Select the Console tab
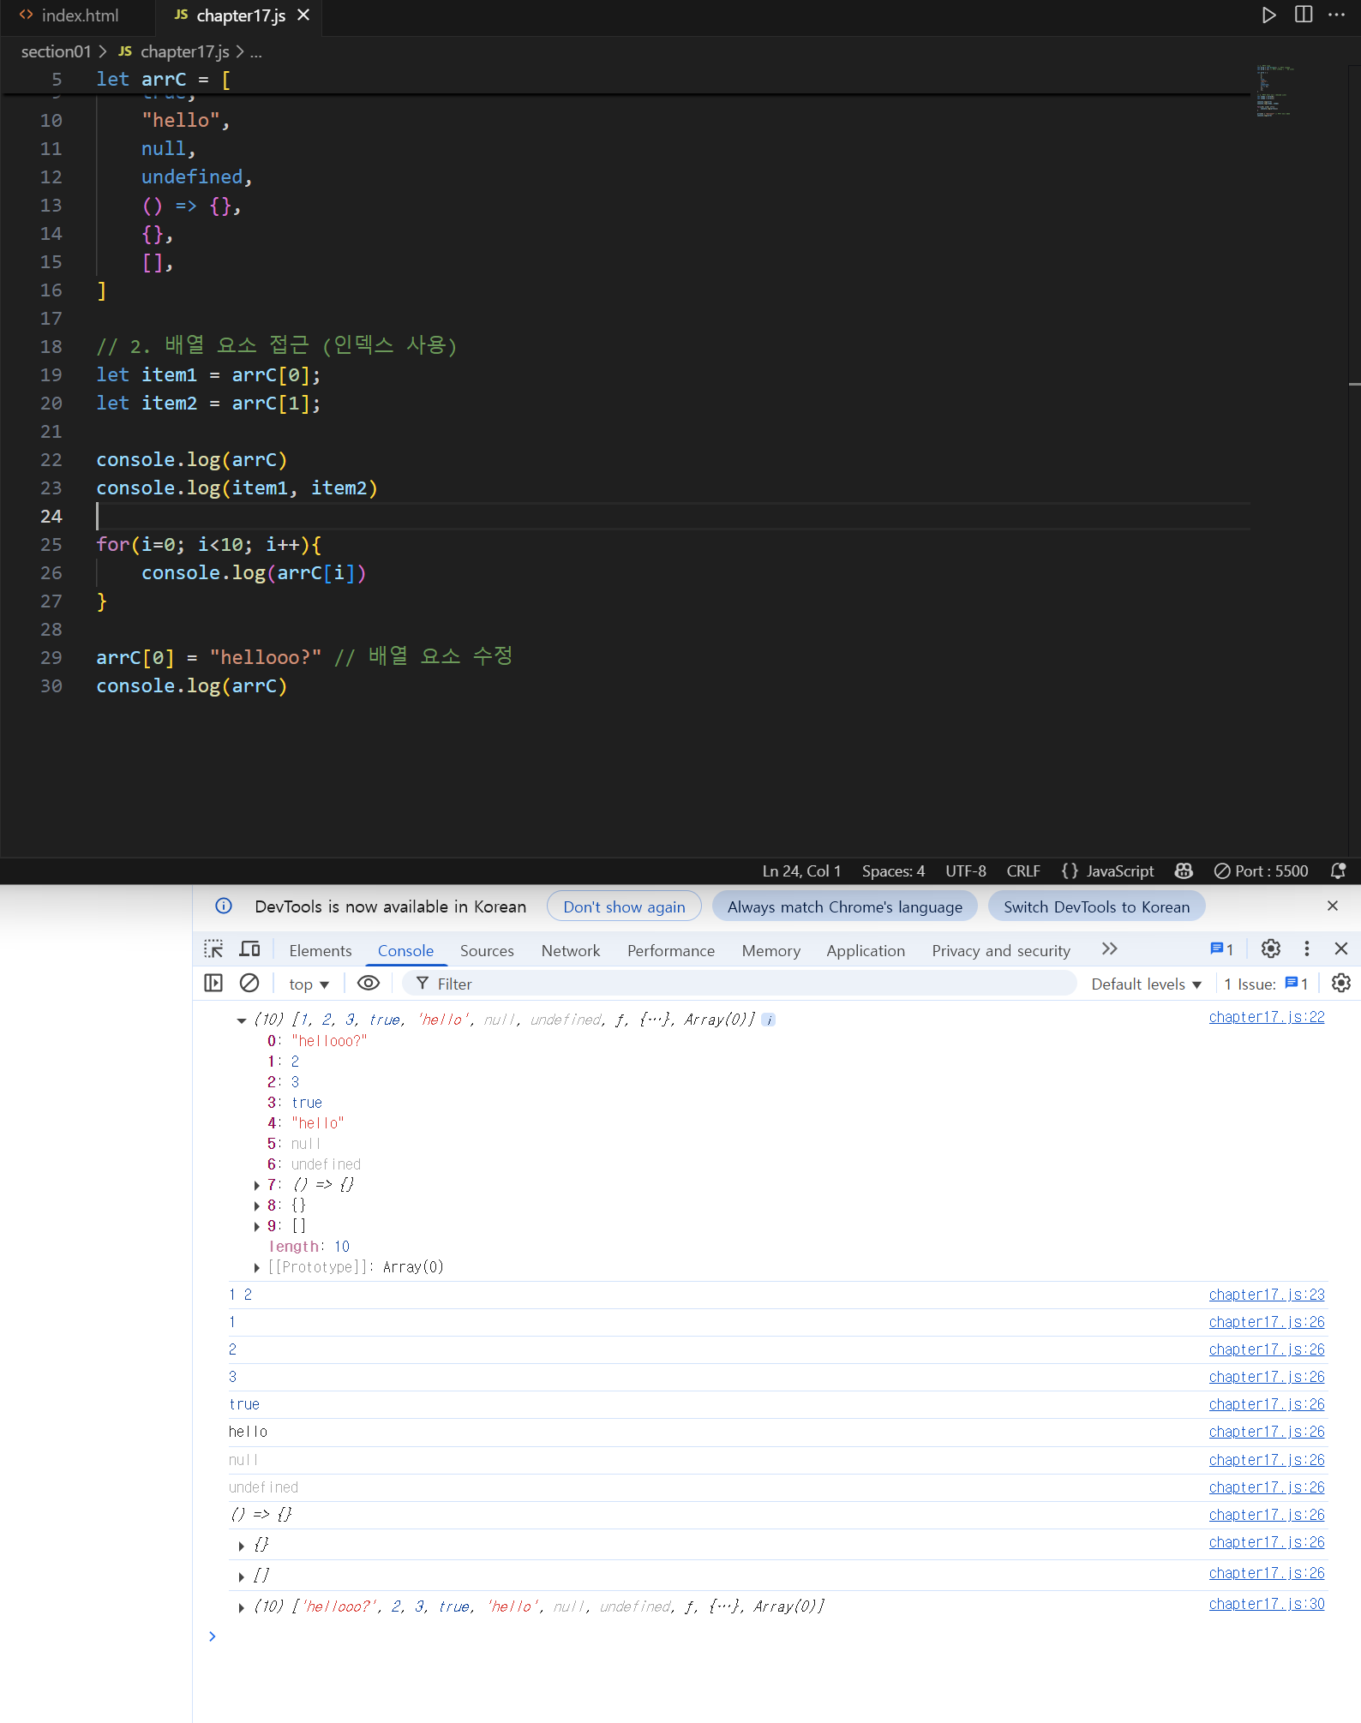1361x1723 pixels. click(405, 950)
